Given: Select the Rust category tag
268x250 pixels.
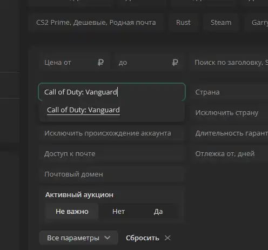Looking at the screenshot, I should (183, 23).
